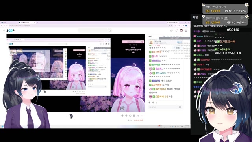This screenshot has height=142, width=252.
Task: Open the Windows Start button on taskbar
Action: click(x=2, y=127)
